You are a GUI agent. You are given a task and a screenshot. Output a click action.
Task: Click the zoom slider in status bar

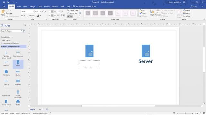pyautogui.click(x=185, y=113)
